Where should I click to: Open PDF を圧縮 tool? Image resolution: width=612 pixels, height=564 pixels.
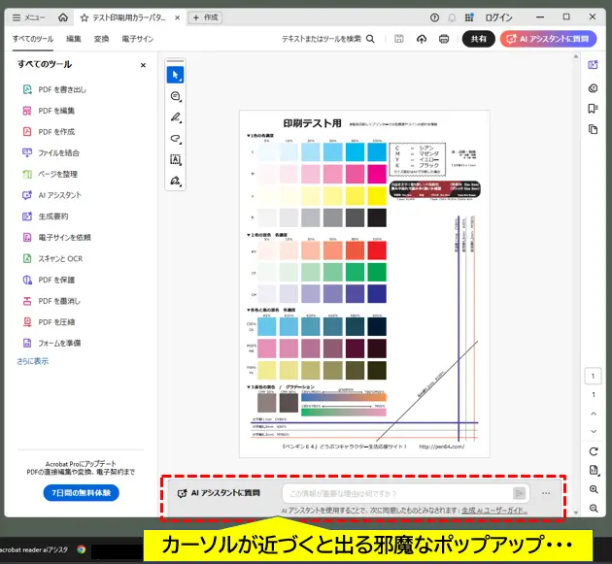pyautogui.click(x=49, y=321)
